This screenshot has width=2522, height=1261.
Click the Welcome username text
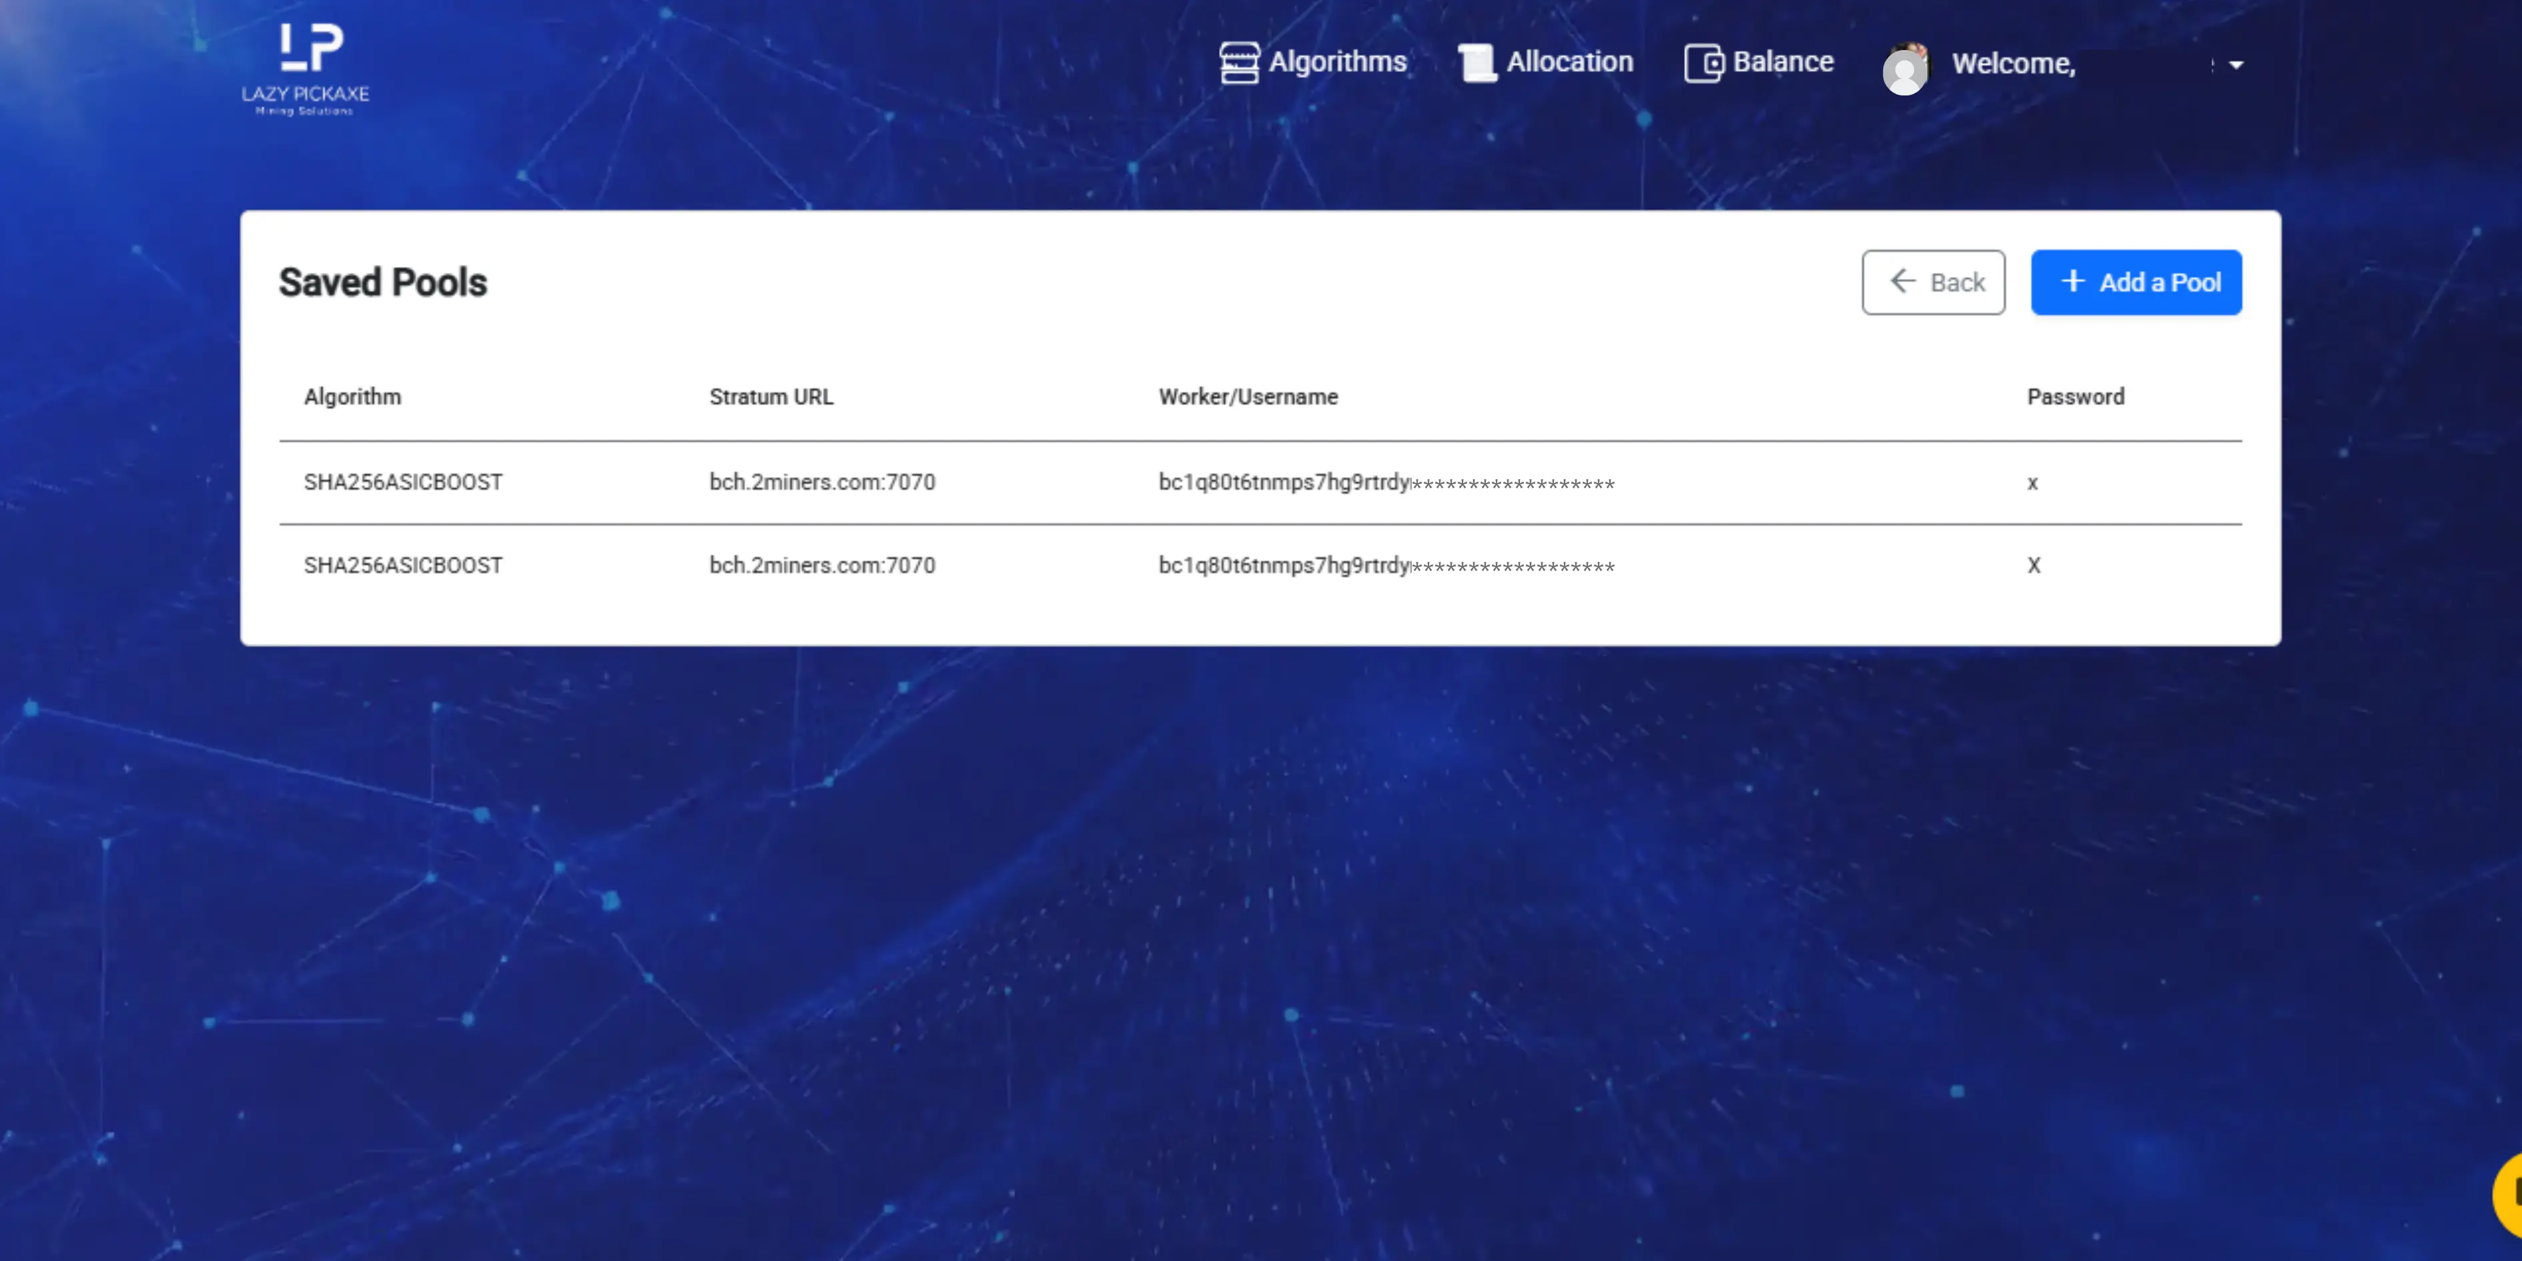coord(2013,63)
